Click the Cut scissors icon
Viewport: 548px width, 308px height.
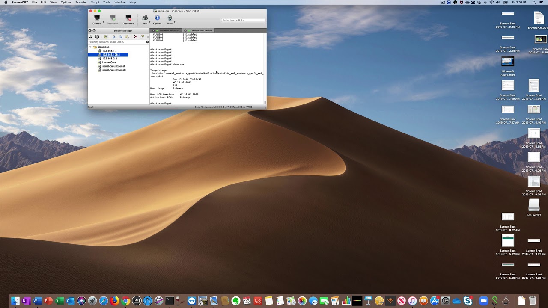click(x=114, y=36)
